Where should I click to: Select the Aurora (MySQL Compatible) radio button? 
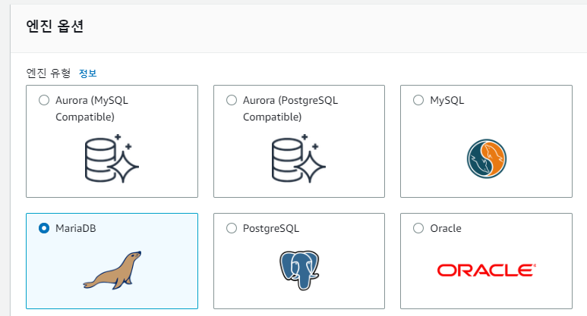point(44,100)
